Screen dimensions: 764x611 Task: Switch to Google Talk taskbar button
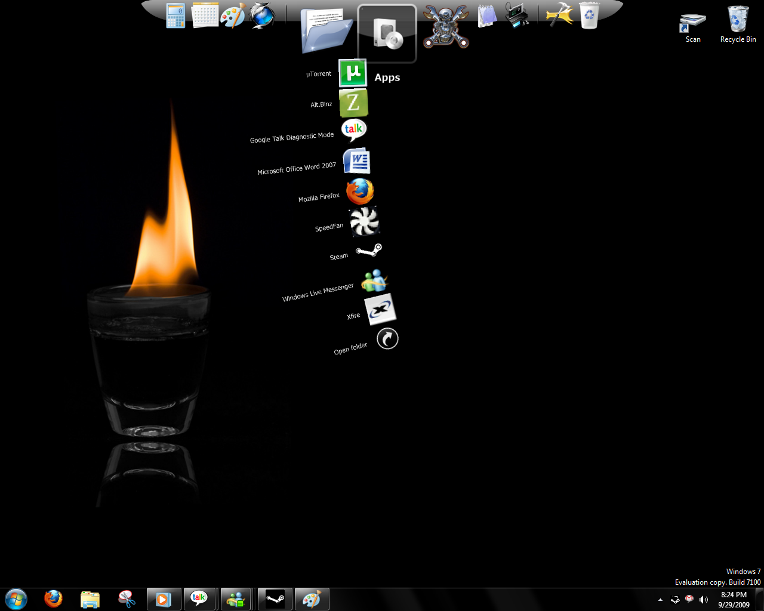click(x=199, y=599)
